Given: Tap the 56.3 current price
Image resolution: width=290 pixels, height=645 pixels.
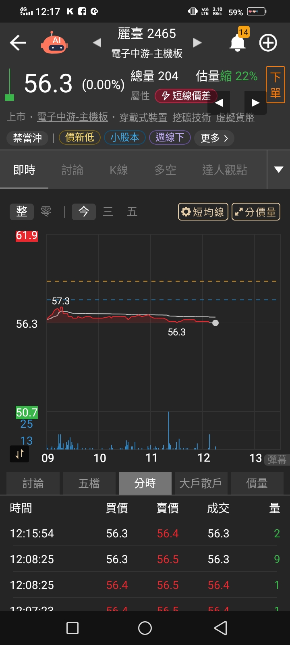Looking at the screenshot, I should click(48, 83).
